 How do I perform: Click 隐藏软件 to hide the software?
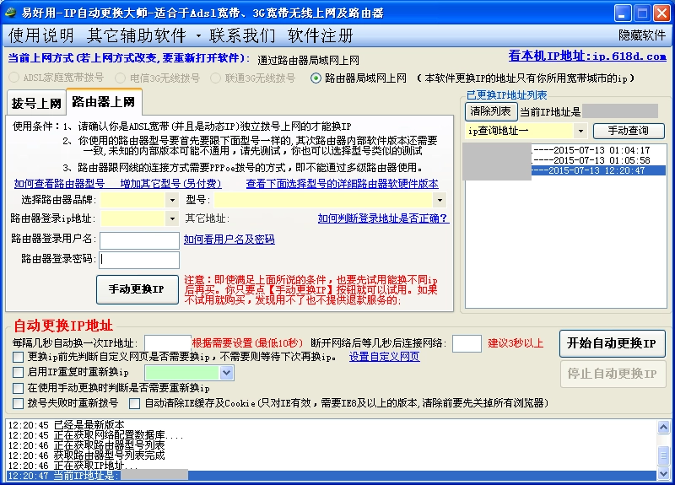642,35
